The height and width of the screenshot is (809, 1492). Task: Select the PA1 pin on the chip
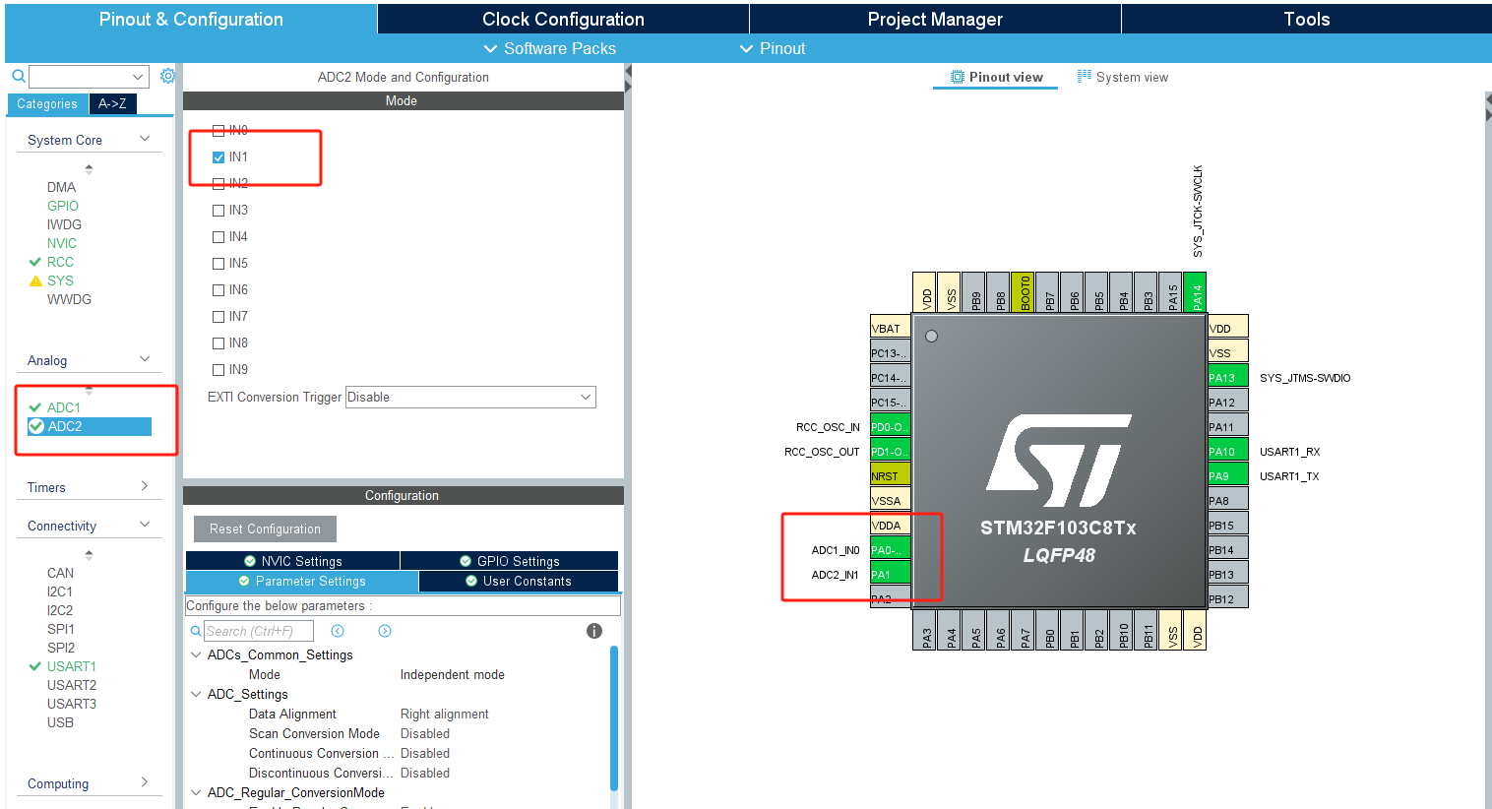(890, 574)
